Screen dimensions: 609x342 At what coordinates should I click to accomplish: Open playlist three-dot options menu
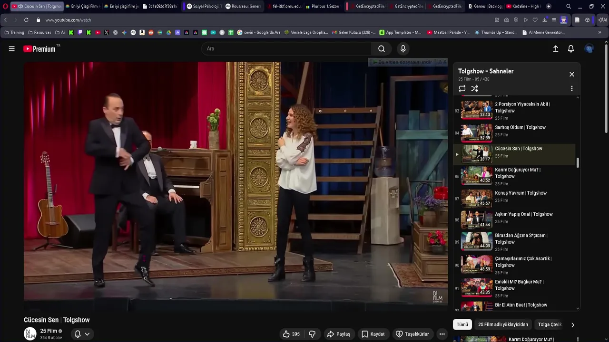(x=572, y=88)
